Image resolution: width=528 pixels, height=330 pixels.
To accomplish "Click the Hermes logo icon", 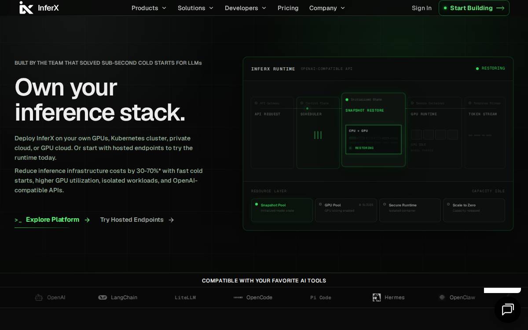I will click(377, 297).
